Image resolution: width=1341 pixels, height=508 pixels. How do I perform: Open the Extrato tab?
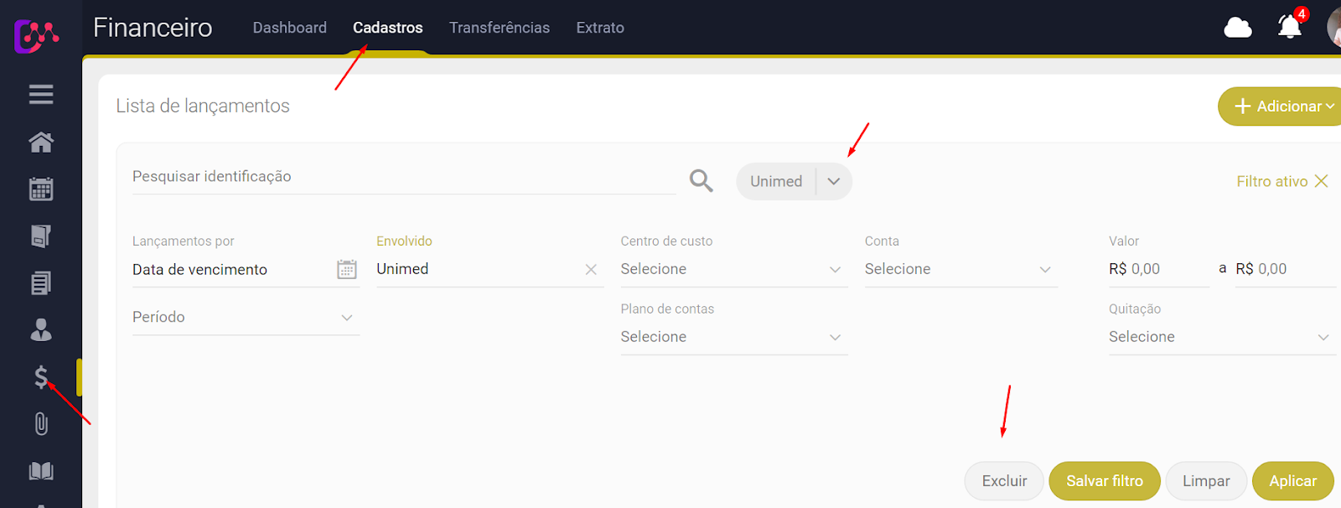[x=599, y=28]
